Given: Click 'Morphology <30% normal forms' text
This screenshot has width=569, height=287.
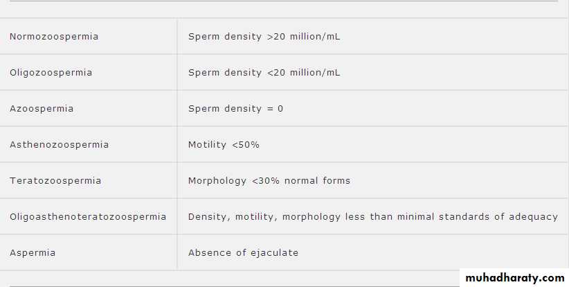Looking at the screenshot, I should pos(269,181).
